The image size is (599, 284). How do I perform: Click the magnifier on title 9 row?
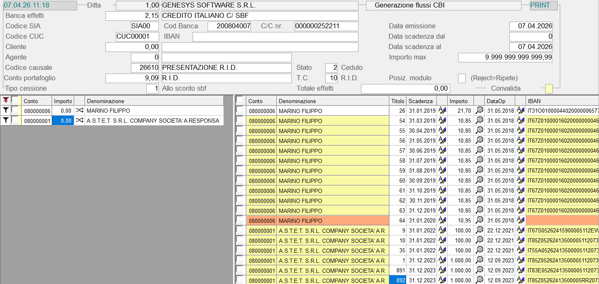click(479, 231)
